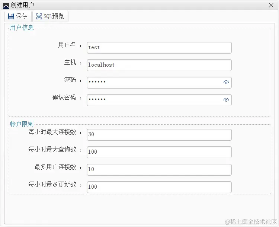Show the password in the 密码 field

click(226, 83)
